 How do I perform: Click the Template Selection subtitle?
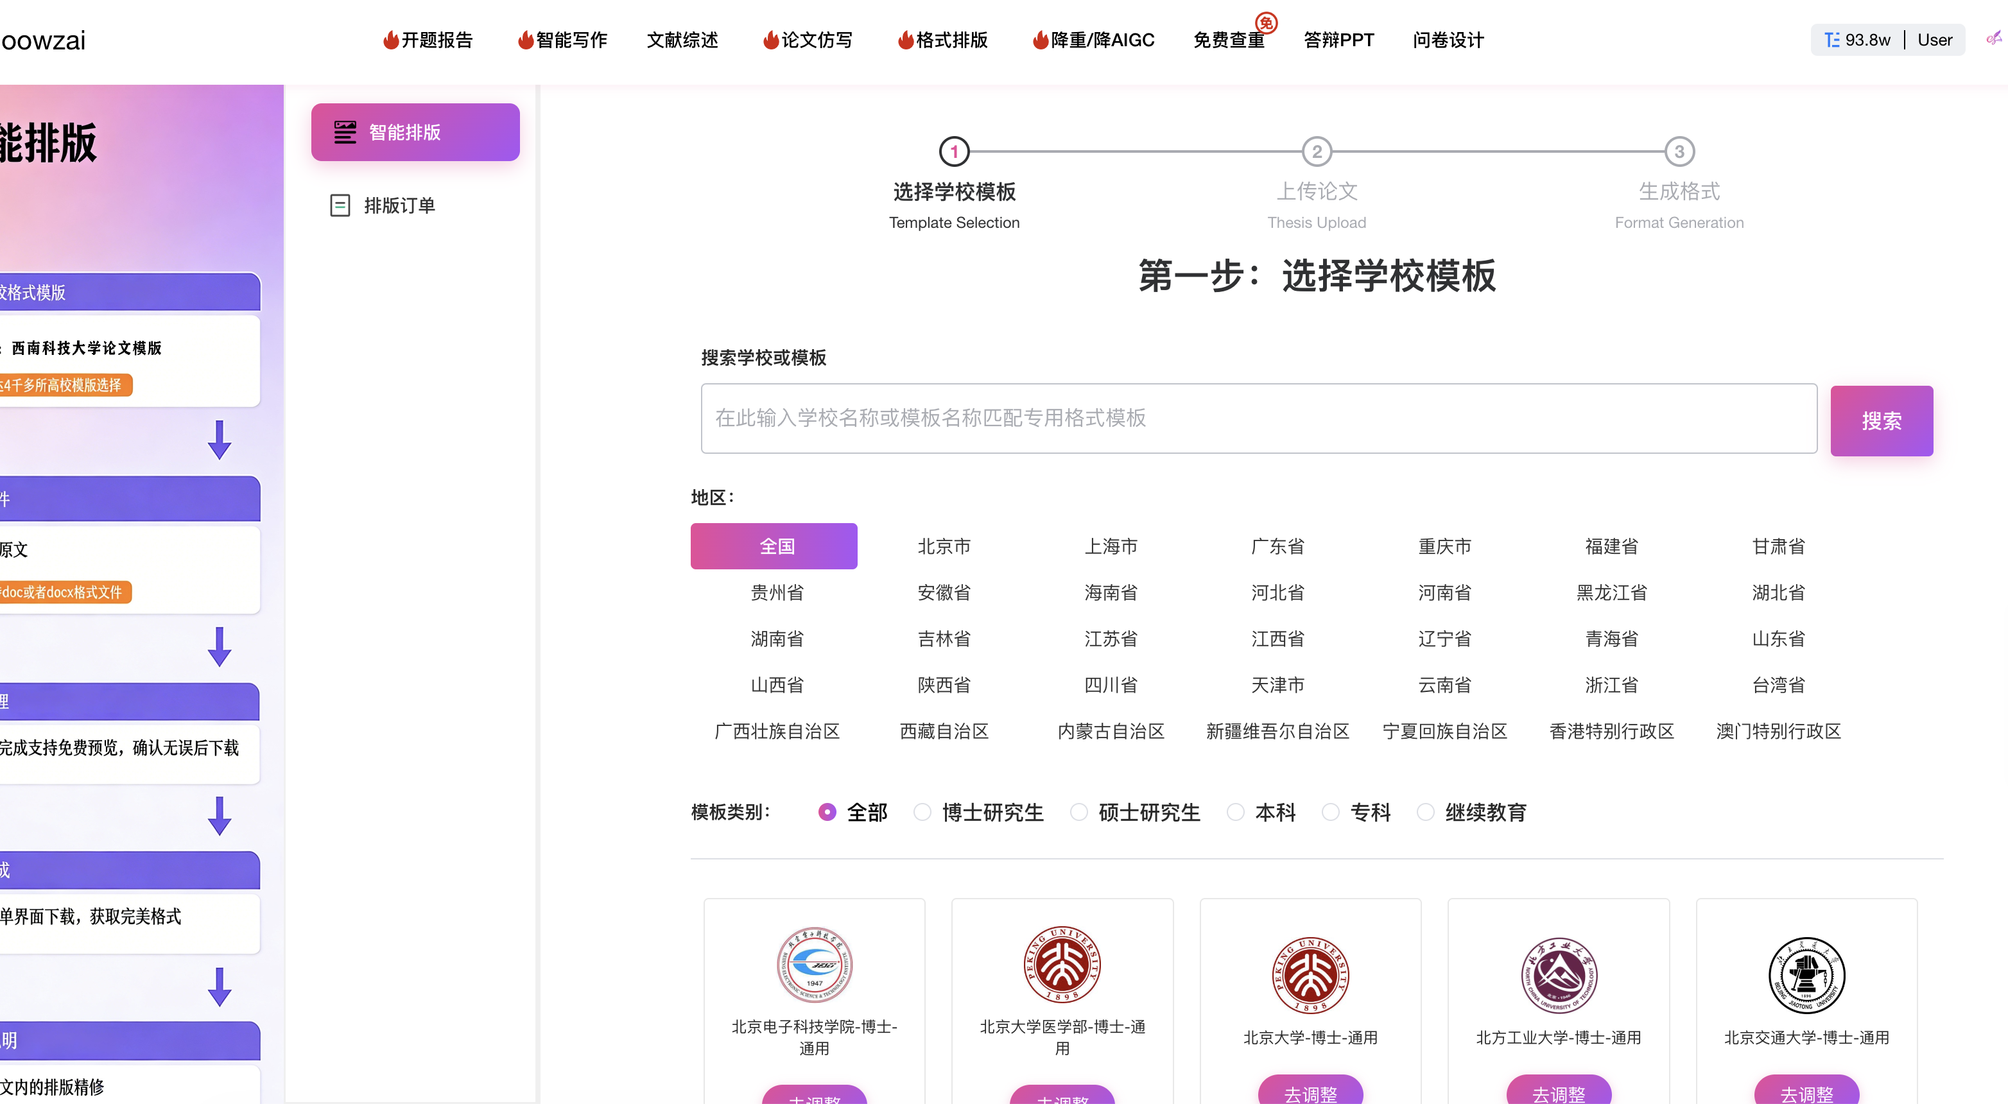tap(954, 223)
